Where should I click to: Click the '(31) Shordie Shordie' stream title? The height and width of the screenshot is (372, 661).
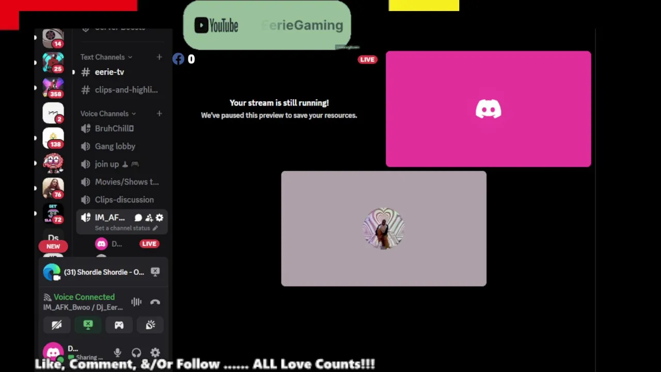(104, 272)
